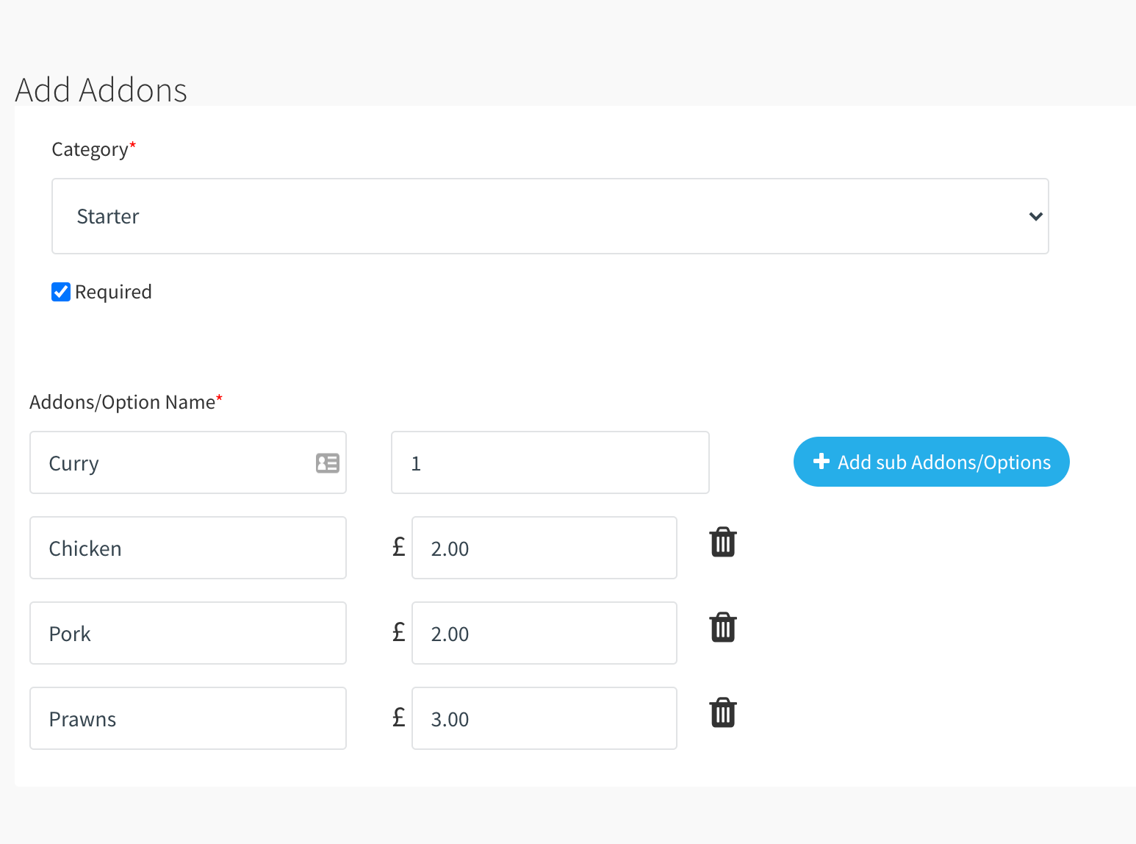
Task: Delete the Pork sub addon row
Action: coord(723,628)
